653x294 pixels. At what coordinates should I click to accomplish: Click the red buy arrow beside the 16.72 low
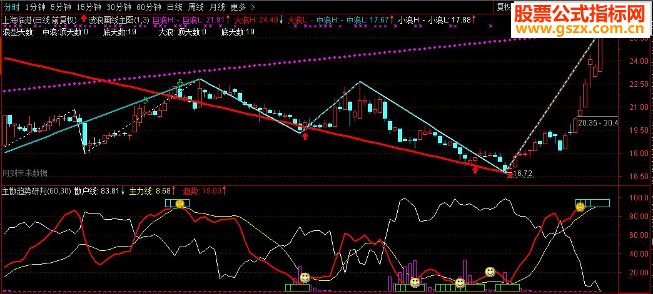point(510,175)
